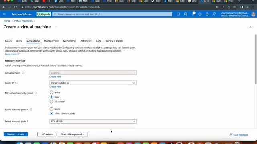The image size is (257, 144).
Task: Expand the Virtual network dropdown
Action: [x=93, y=73]
